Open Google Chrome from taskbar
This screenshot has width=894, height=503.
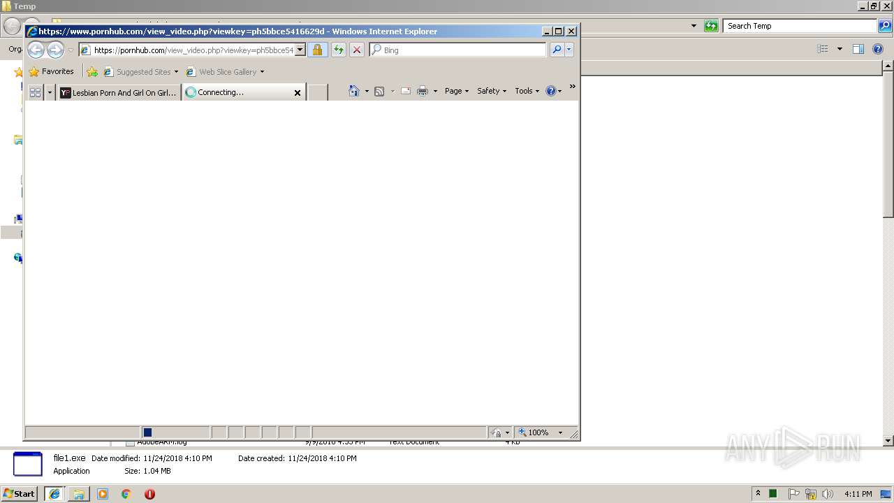click(126, 494)
